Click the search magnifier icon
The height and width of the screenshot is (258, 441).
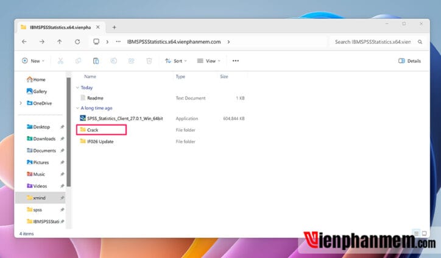420,42
